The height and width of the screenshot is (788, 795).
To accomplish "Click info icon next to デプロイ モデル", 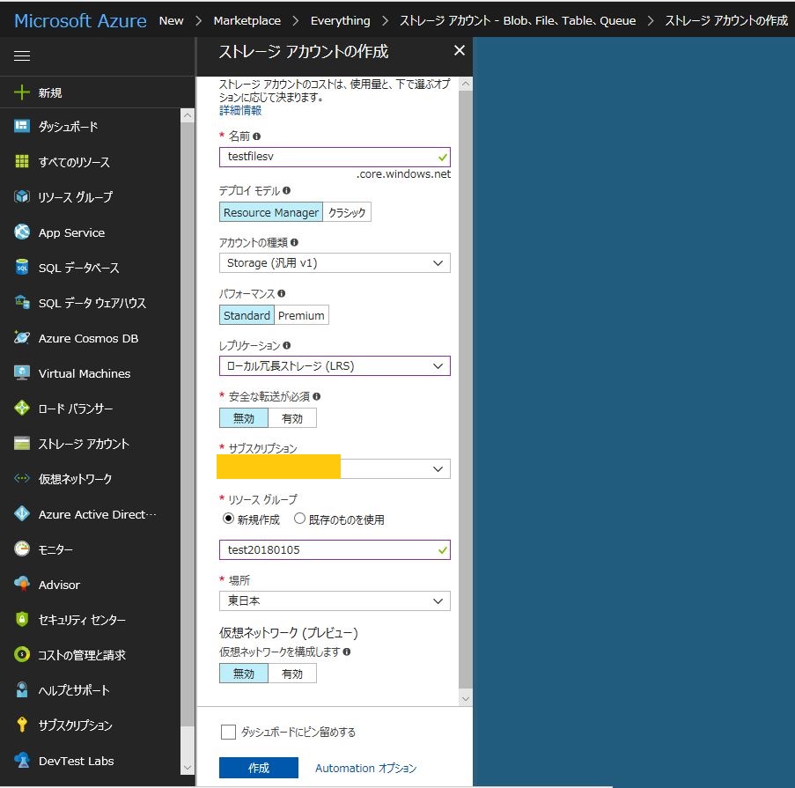I will (286, 191).
